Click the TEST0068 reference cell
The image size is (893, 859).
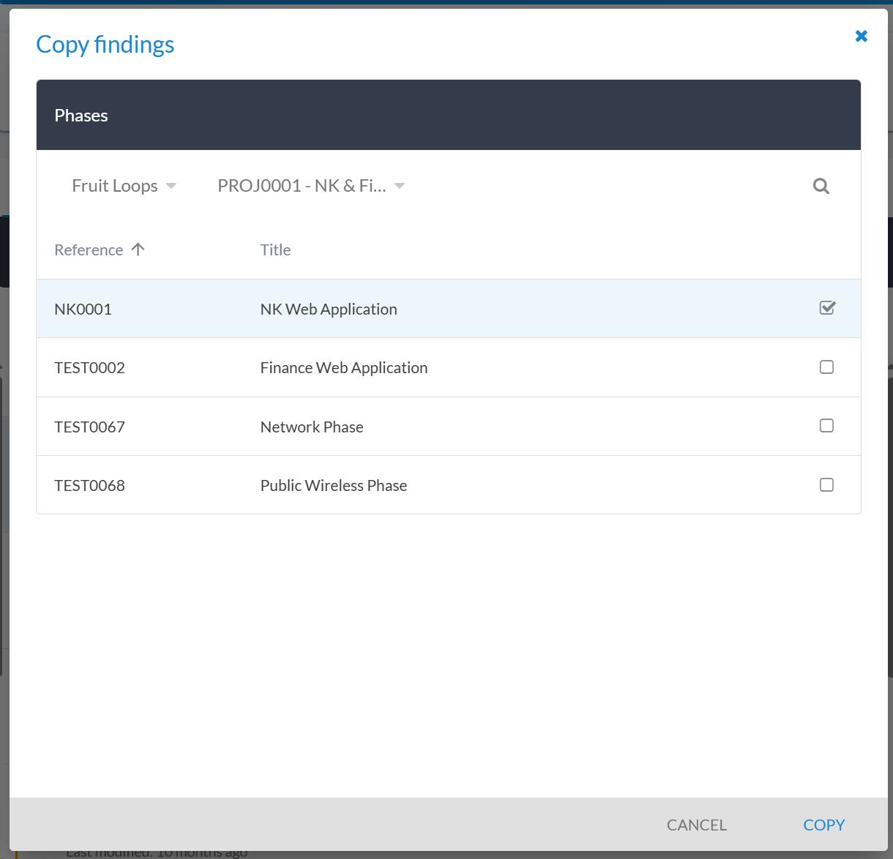[89, 486]
